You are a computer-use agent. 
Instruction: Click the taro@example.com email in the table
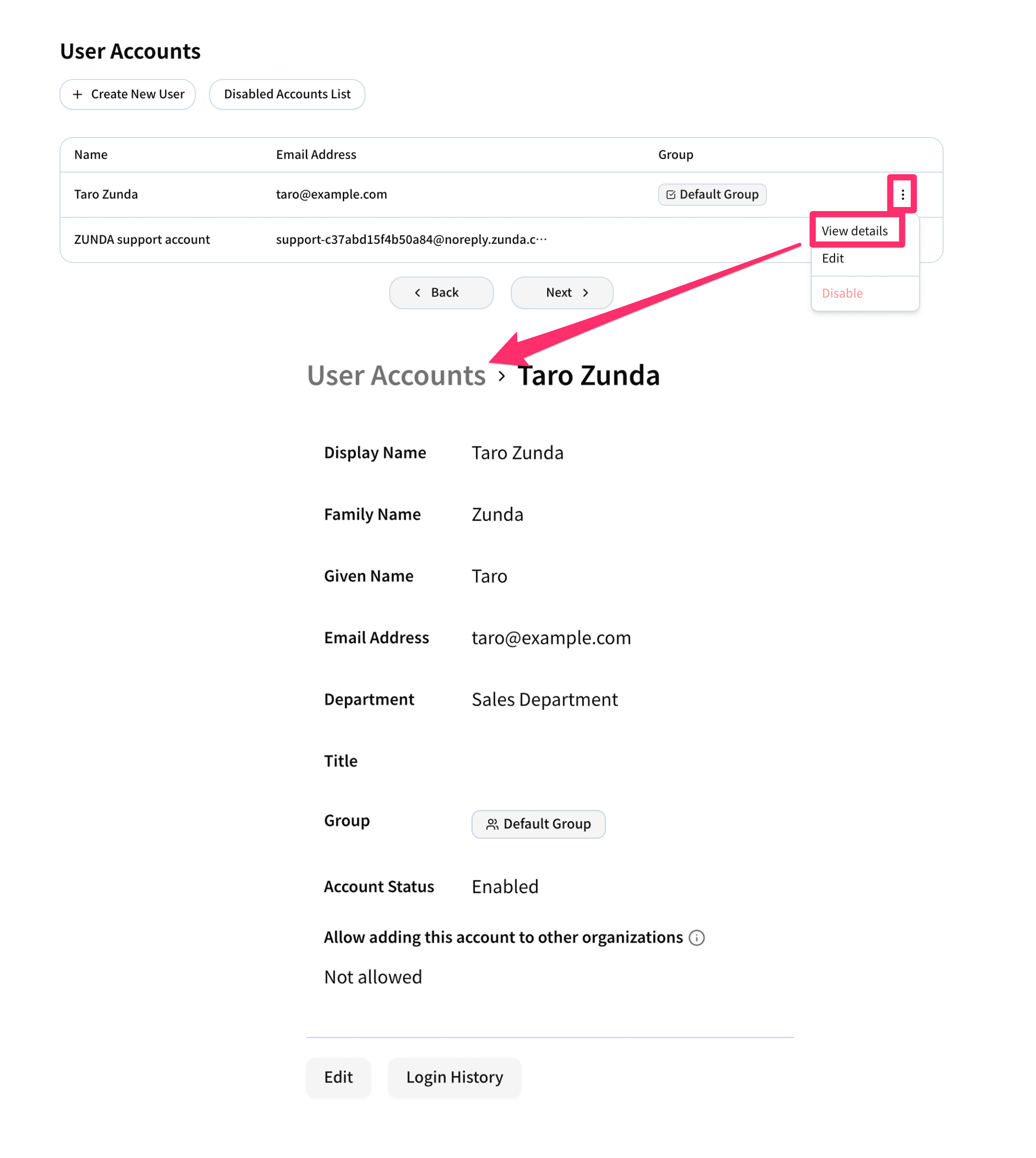[x=331, y=194]
